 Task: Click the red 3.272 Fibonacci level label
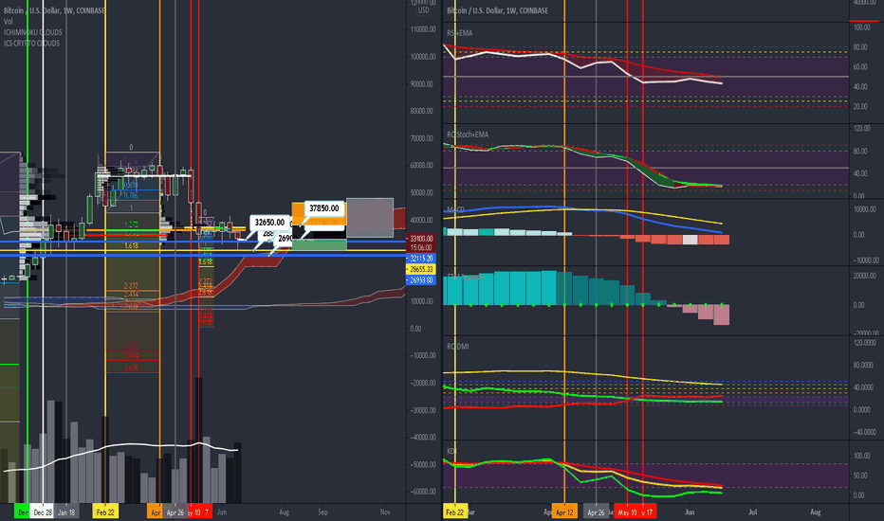tap(131, 347)
